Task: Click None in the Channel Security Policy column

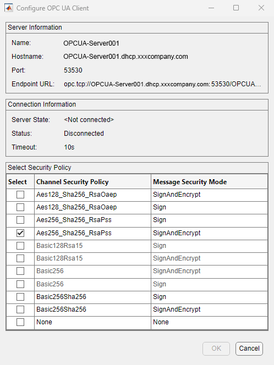Action: click(x=93, y=322)
